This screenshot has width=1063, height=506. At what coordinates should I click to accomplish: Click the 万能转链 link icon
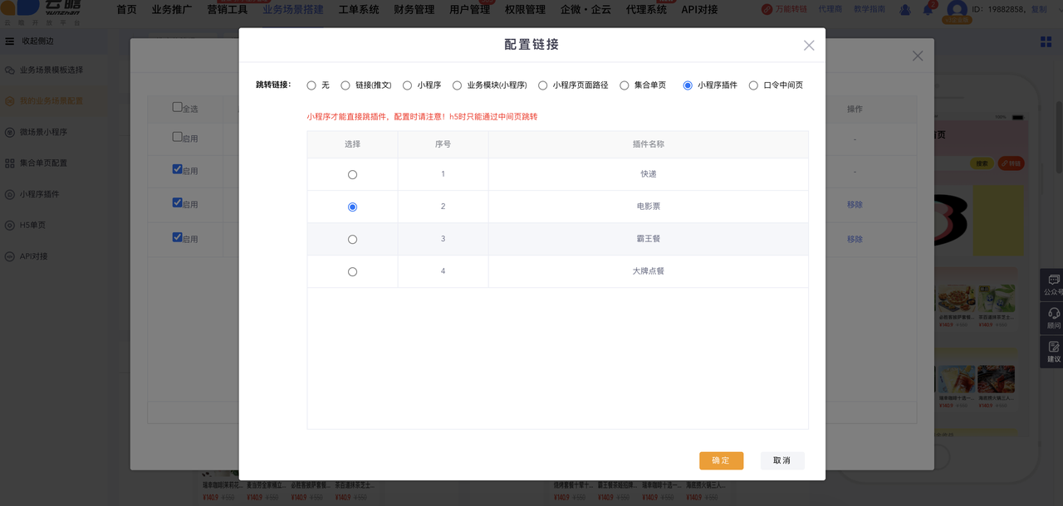coord(767,10)
